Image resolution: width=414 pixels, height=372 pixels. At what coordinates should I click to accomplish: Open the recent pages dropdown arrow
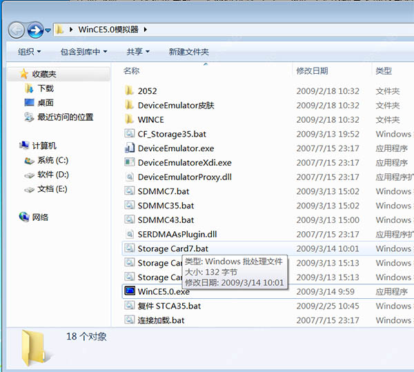tap(48, 30)
